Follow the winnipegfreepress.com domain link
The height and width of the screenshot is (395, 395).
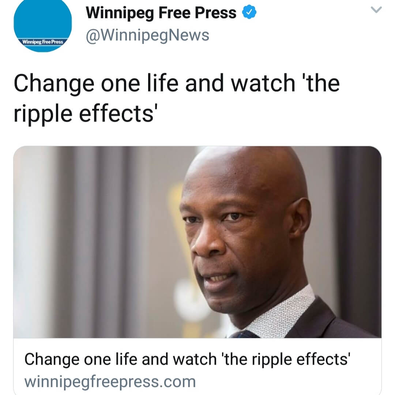(110, 381)
